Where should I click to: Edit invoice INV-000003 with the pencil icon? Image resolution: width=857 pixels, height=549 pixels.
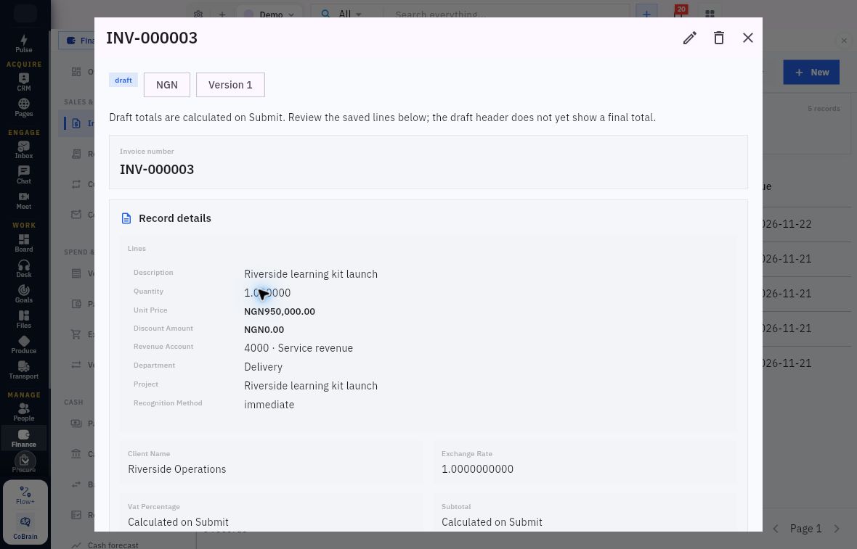(690, 38)
